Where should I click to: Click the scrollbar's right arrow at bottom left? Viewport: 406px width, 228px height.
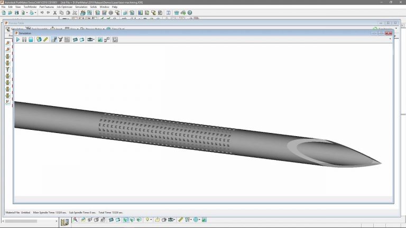pyautogui.click(x=56, y=221)
